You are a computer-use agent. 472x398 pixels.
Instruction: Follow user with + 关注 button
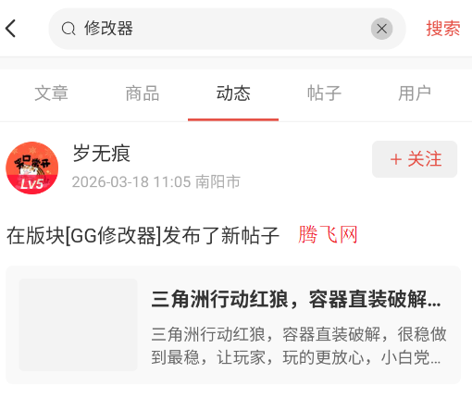pos(415,159)
